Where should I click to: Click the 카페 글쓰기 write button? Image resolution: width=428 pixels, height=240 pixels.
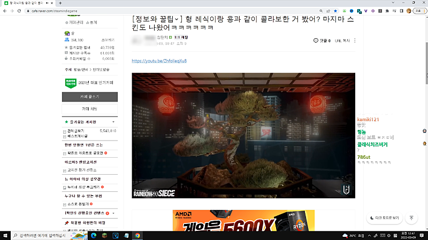[90, 97]
